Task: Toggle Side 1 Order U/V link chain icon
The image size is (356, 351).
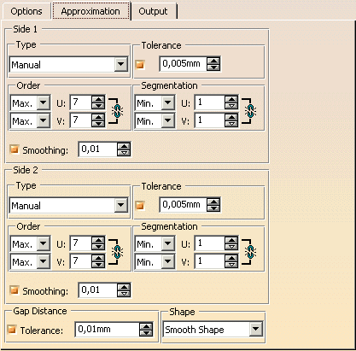Action: pyautogui.click(x=117, y=111)
